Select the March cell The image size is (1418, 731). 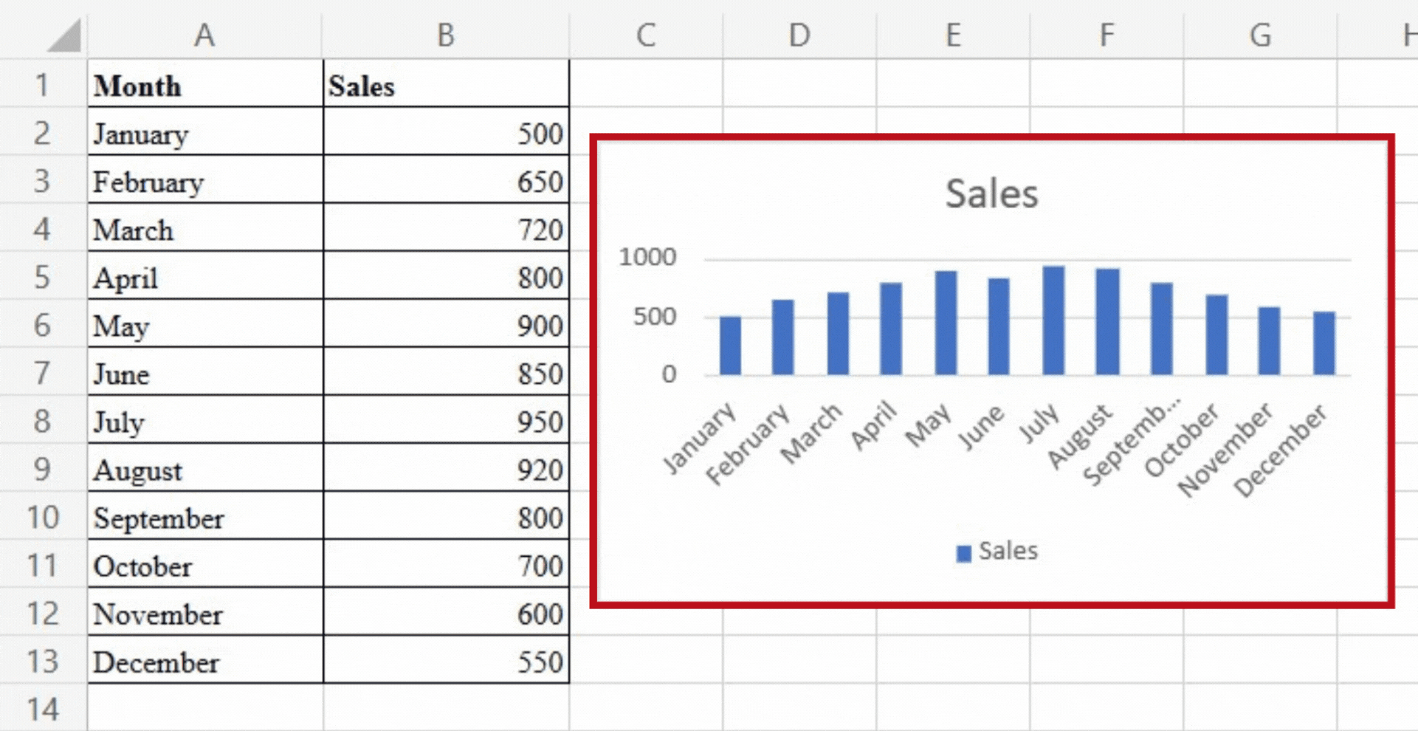(205, 228)
